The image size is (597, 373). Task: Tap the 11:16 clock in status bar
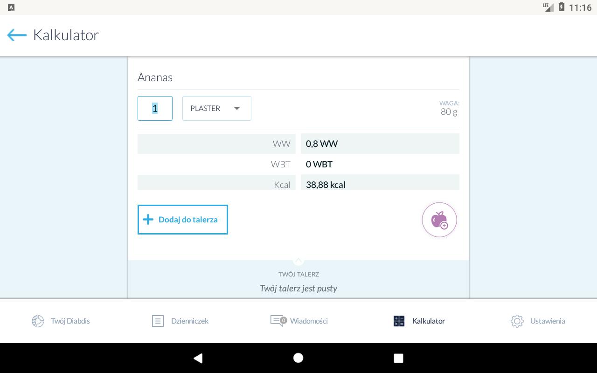(x=580, y=7)
